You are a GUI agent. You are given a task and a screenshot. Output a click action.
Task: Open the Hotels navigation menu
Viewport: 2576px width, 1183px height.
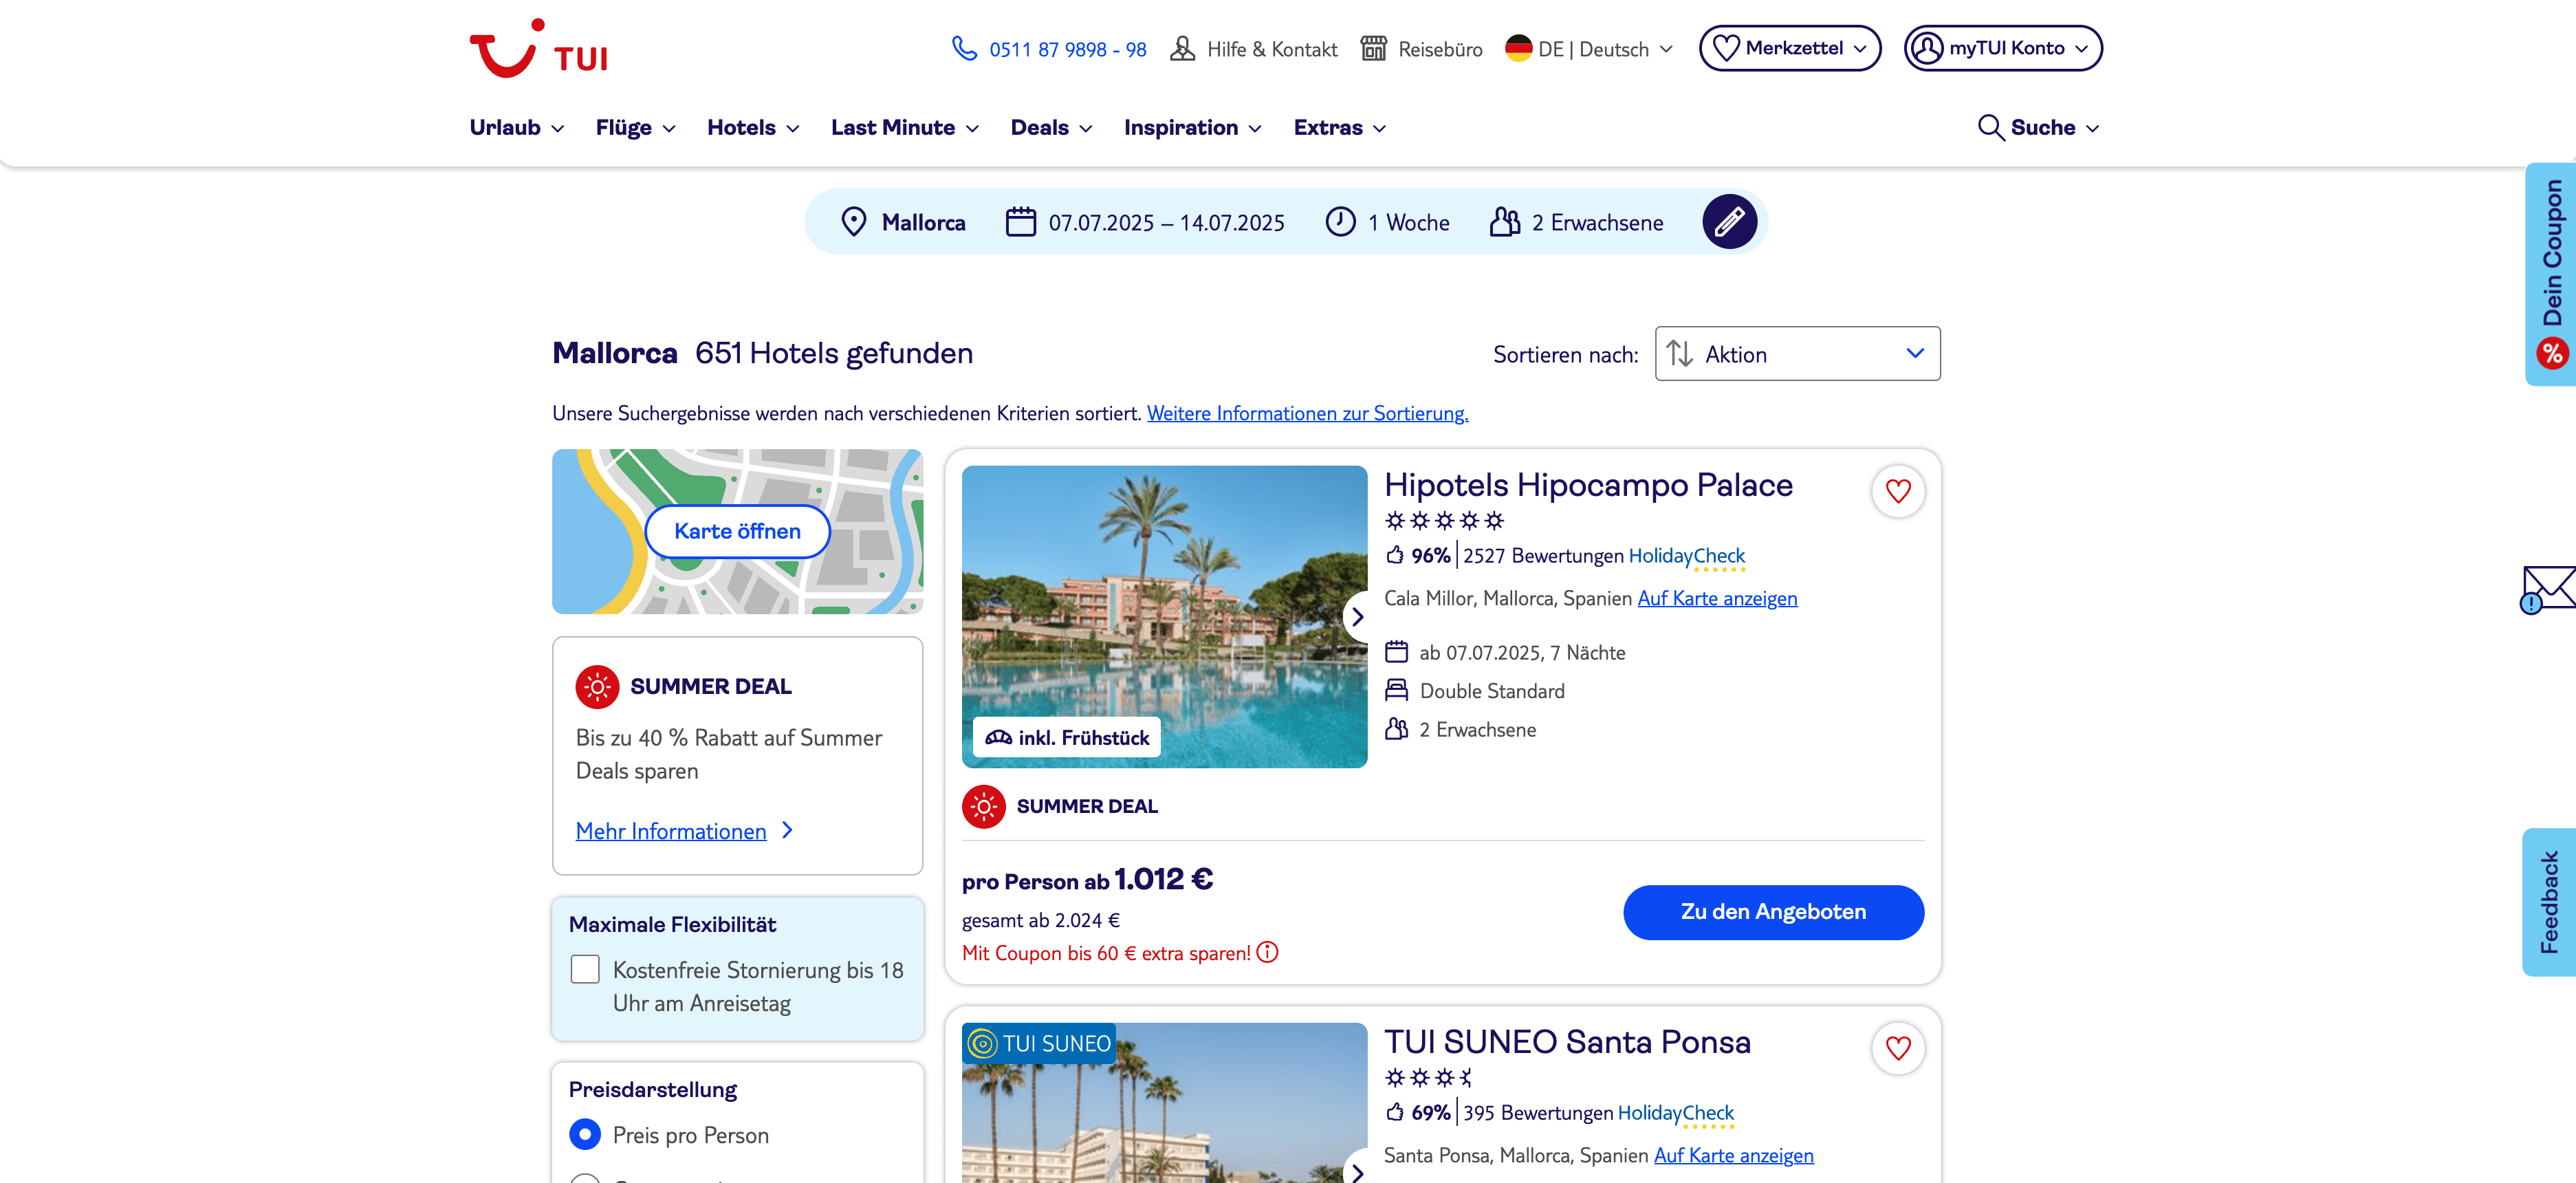click(x=752, y=128)
